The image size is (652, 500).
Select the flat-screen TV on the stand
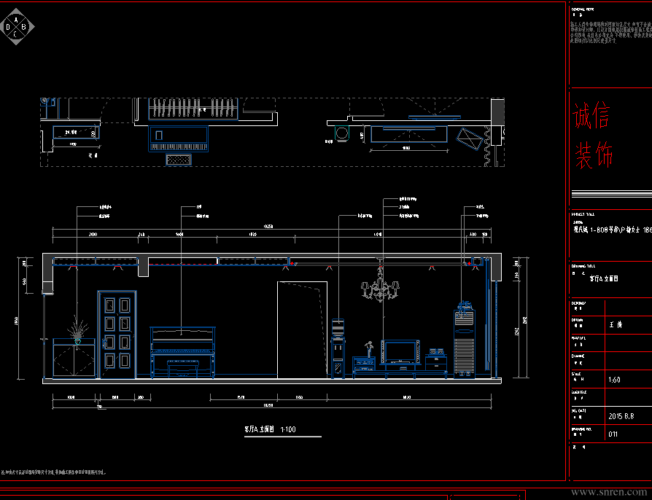400,352
